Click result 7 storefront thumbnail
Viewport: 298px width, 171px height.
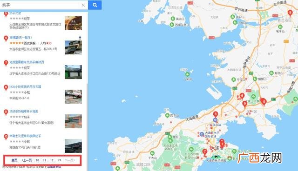(x=73, y=72)
